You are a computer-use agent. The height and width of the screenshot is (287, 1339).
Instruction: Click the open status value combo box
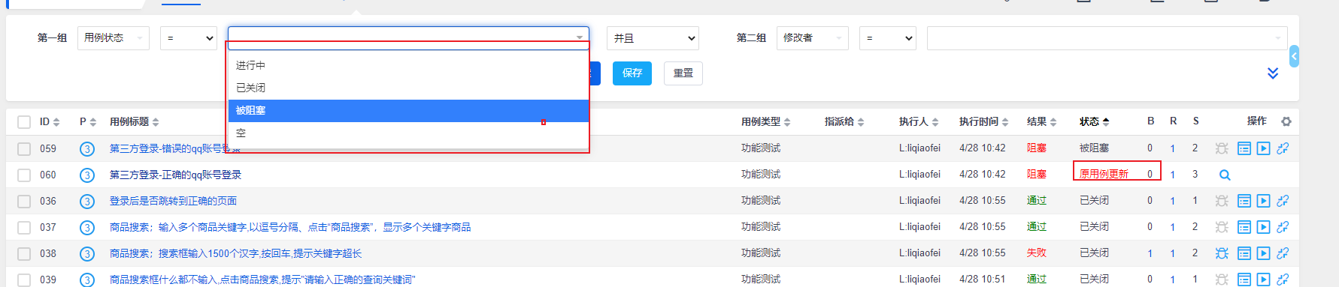click(x=408, y=37)
